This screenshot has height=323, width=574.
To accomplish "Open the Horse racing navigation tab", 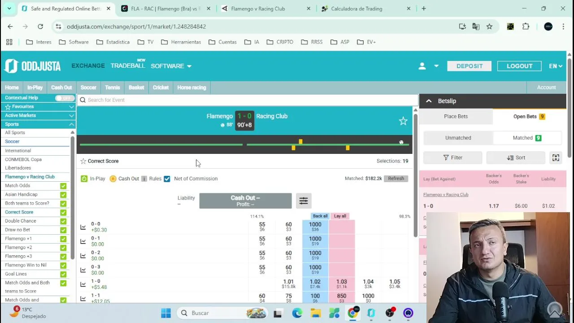I will (x=191, y=87).
